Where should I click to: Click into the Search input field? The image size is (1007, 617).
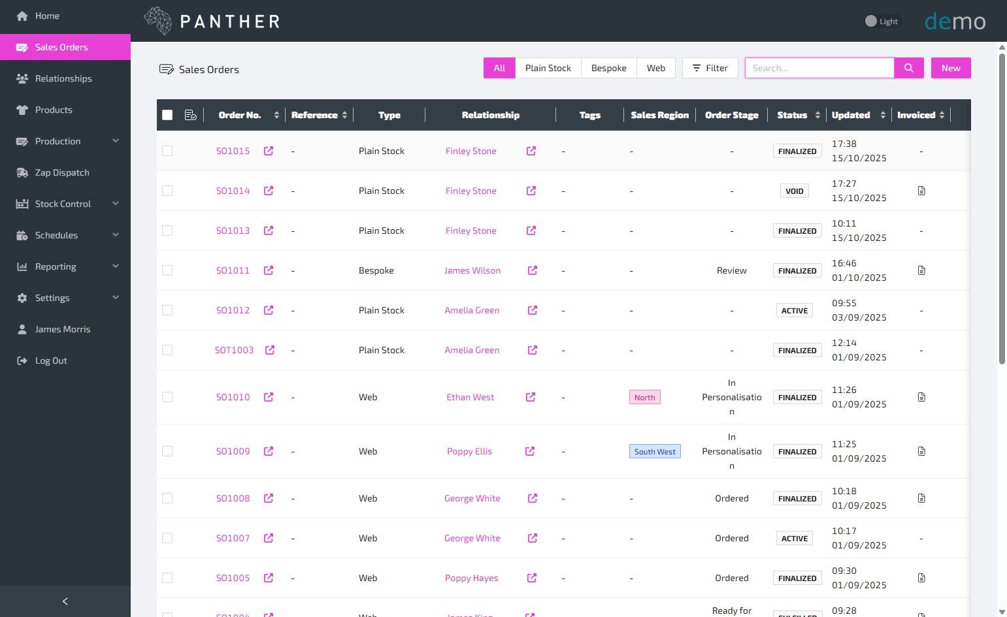coord(819,68)
